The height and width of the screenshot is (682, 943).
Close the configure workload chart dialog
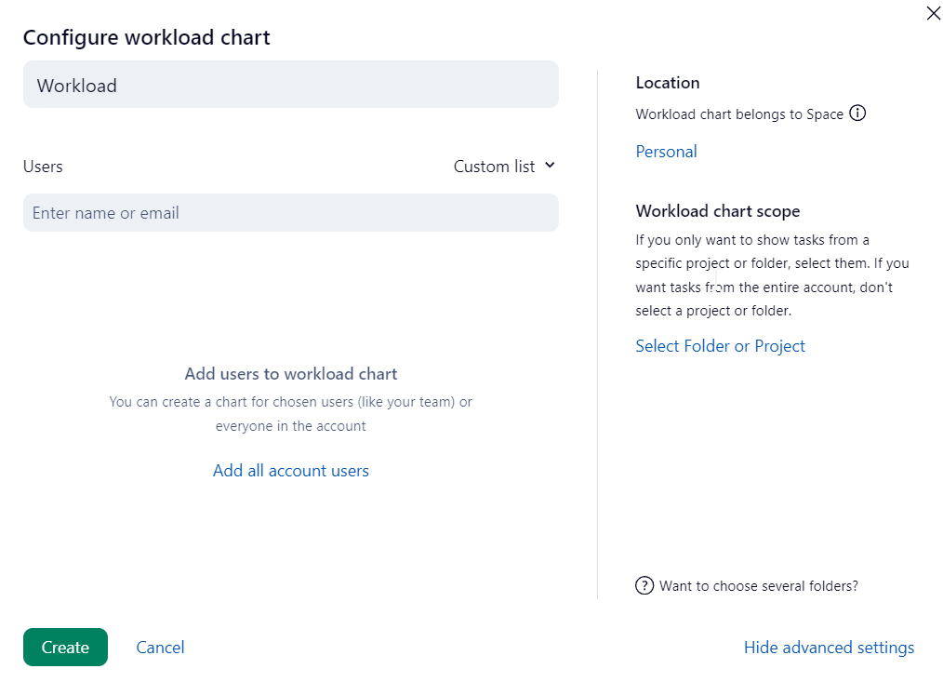(933, 13)
